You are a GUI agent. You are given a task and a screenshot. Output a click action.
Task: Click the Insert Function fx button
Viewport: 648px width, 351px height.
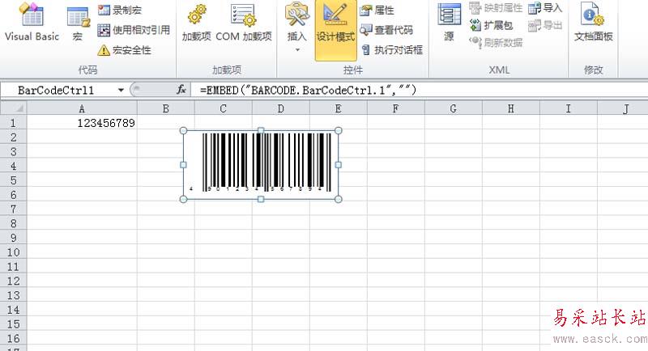181,90
